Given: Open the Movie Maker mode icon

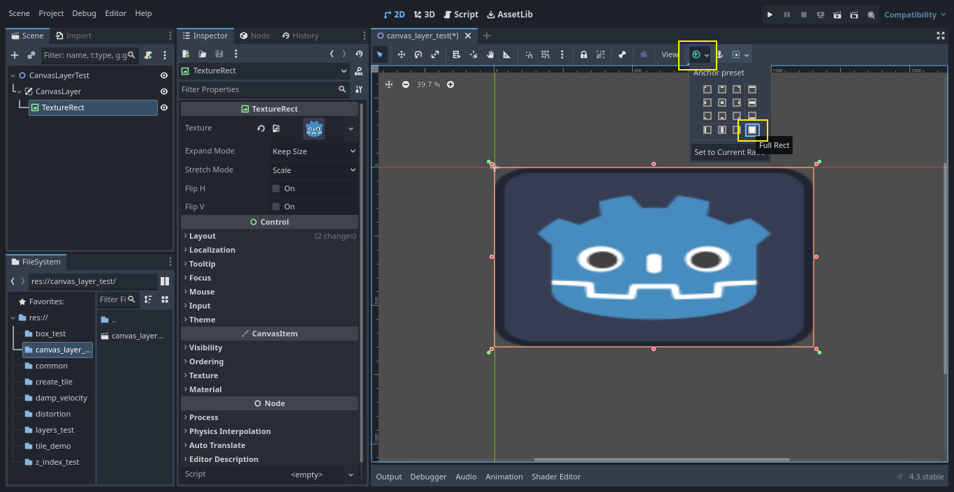Looking at the screenshot, I should pos(871,14).
